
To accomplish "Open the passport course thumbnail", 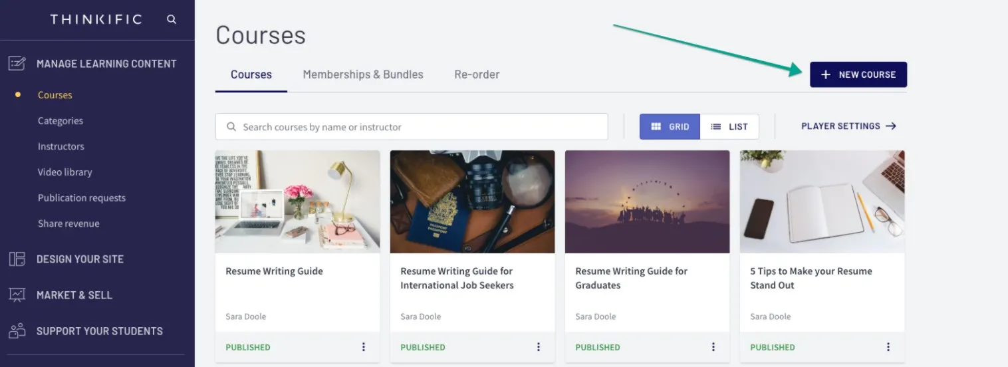I will (473, 201).
